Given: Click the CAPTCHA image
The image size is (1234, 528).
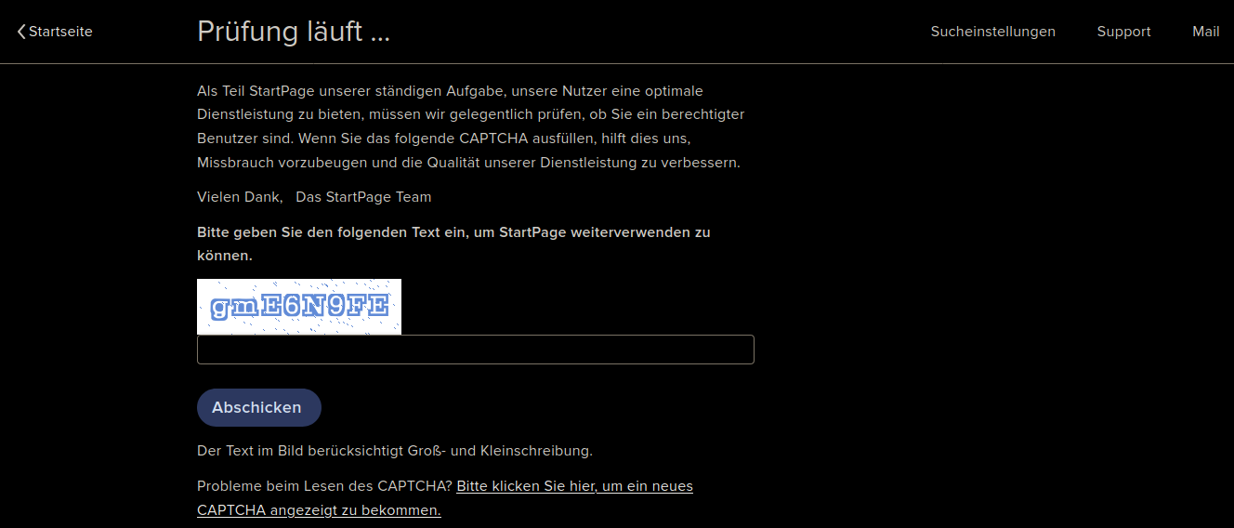Looking at the screenshot, I should tap(299, 307).
